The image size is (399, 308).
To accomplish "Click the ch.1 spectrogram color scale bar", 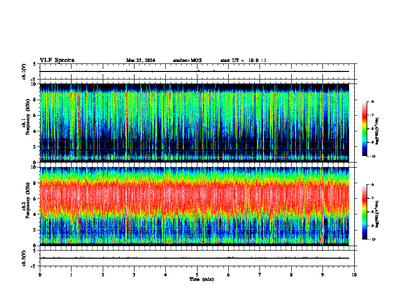I will (x=365, y=129).
